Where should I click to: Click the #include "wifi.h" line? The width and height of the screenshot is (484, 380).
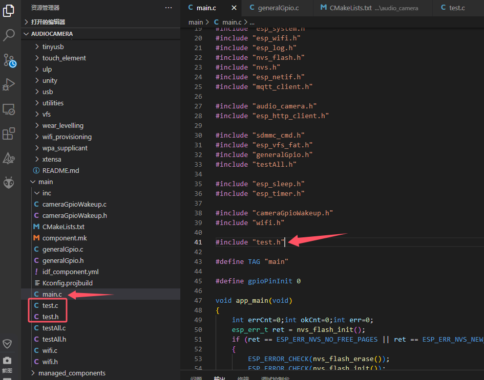pyautogui.click(x=250, y=223)
